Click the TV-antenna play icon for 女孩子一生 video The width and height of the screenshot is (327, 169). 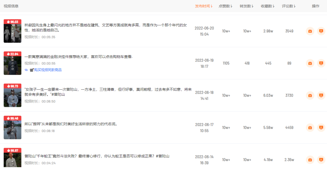click(x=310, y=95)
